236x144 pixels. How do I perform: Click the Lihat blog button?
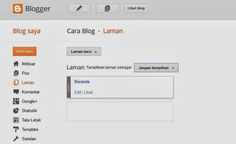(x=136, y=8)
